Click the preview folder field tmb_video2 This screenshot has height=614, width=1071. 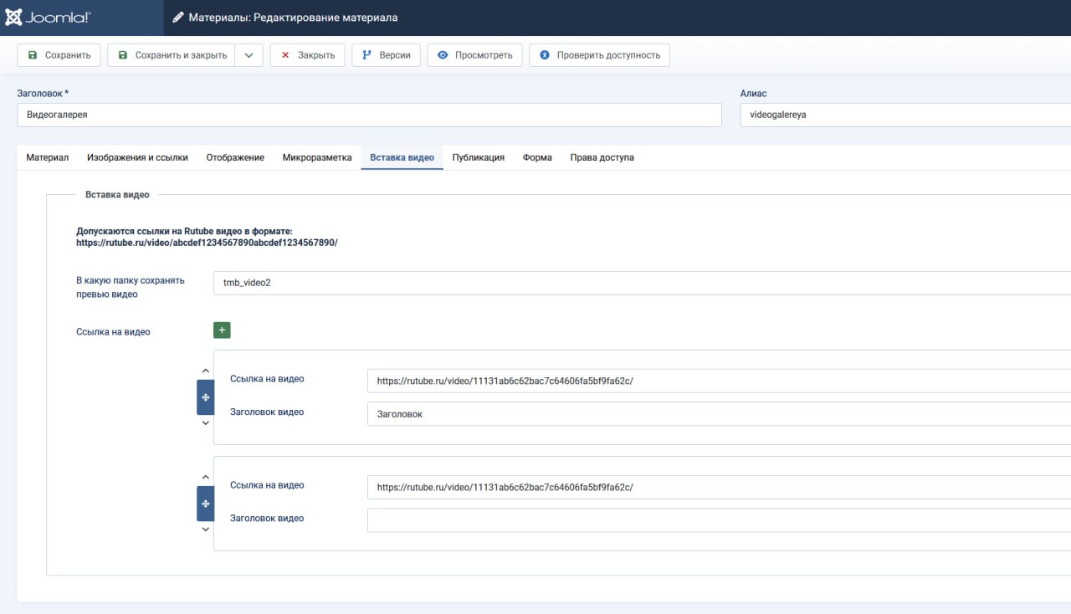click(x=641, y=283)
